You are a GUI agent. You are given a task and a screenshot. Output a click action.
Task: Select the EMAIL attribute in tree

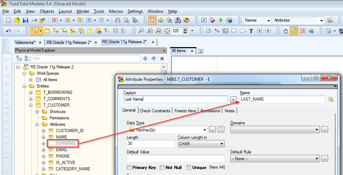click(x=62, y=150)
